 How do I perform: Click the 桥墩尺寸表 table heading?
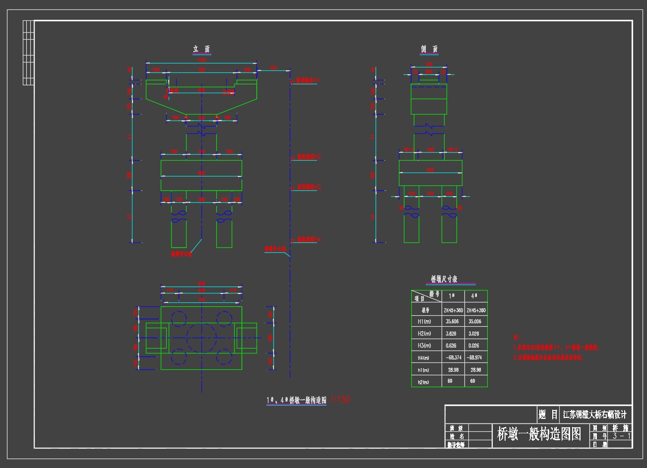click(451, 280)
